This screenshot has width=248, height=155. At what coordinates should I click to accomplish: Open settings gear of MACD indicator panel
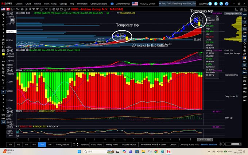(x=8, y=112)
